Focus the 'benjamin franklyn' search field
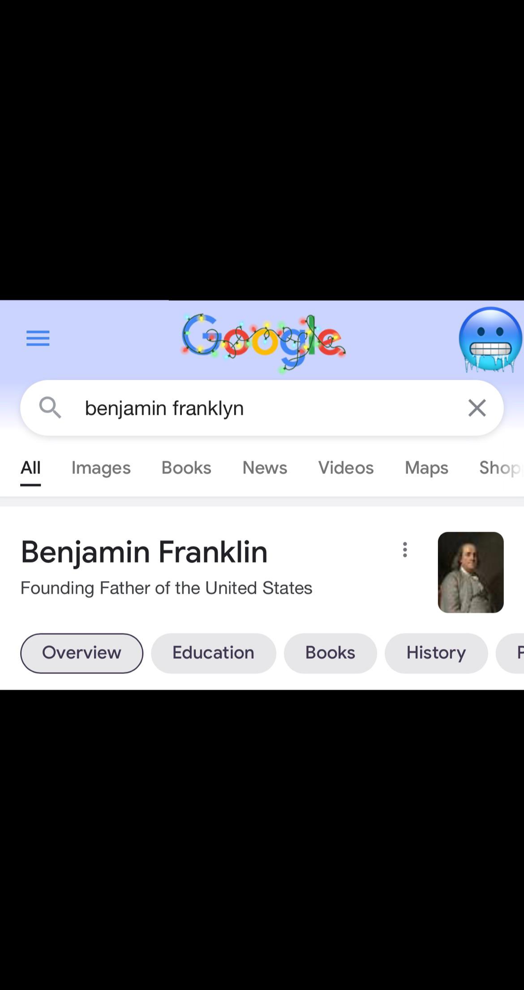524x990 pixels. click(262, 408)
